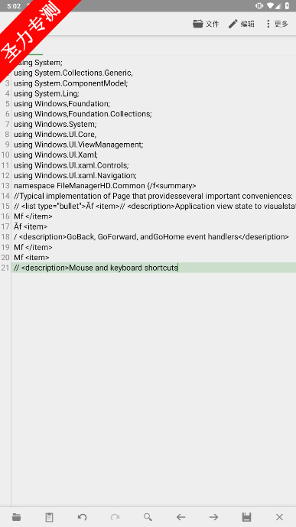
Task: Open the 更多 (More) overflow menu
Action: pyautogui.click(x=277, y=24)
